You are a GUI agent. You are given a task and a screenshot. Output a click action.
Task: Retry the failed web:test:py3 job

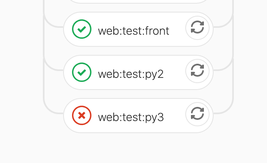[197, 114]
